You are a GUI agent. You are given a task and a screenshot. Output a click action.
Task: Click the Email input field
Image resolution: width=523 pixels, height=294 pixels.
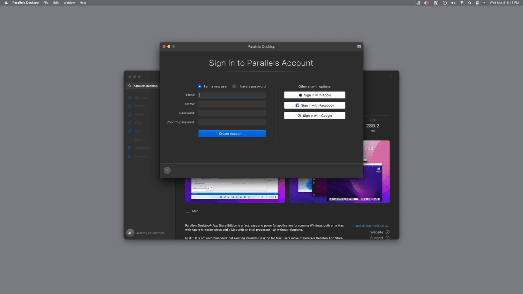[x=232, y=95]
